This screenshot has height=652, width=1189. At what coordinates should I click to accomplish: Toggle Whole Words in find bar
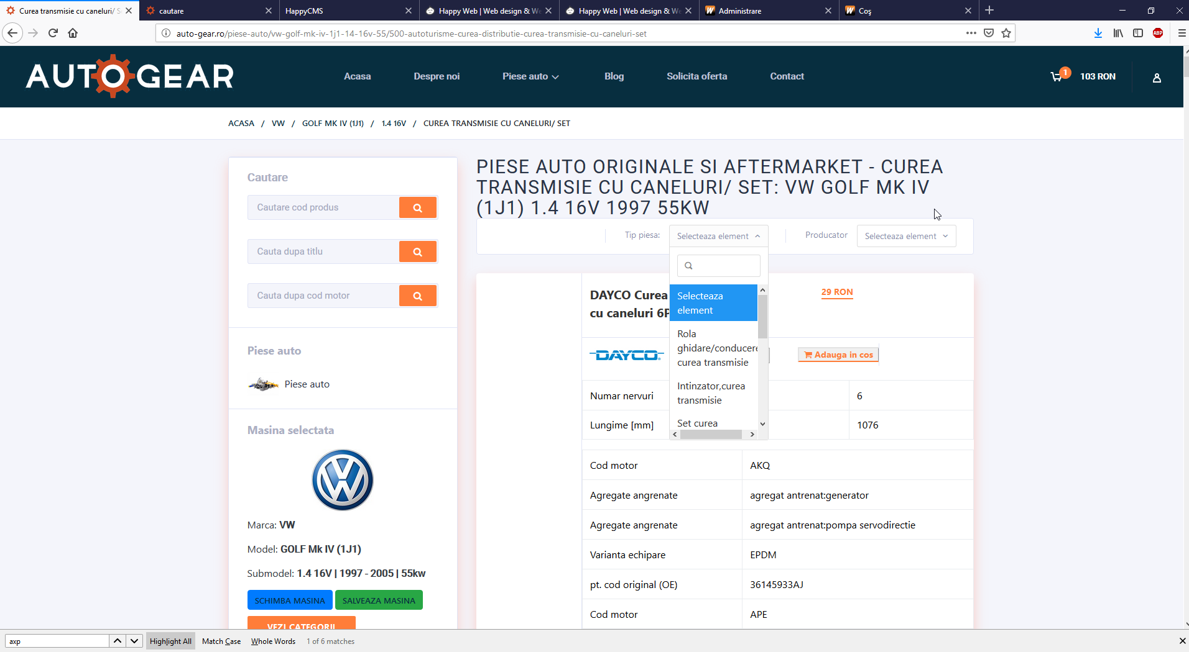(273, 641)
